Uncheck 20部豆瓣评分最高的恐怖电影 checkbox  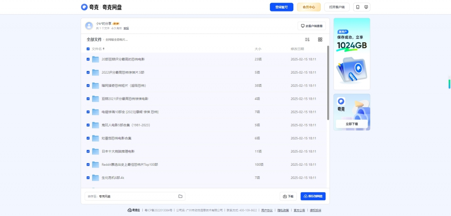pyautogui.click(x=88, y=60)
